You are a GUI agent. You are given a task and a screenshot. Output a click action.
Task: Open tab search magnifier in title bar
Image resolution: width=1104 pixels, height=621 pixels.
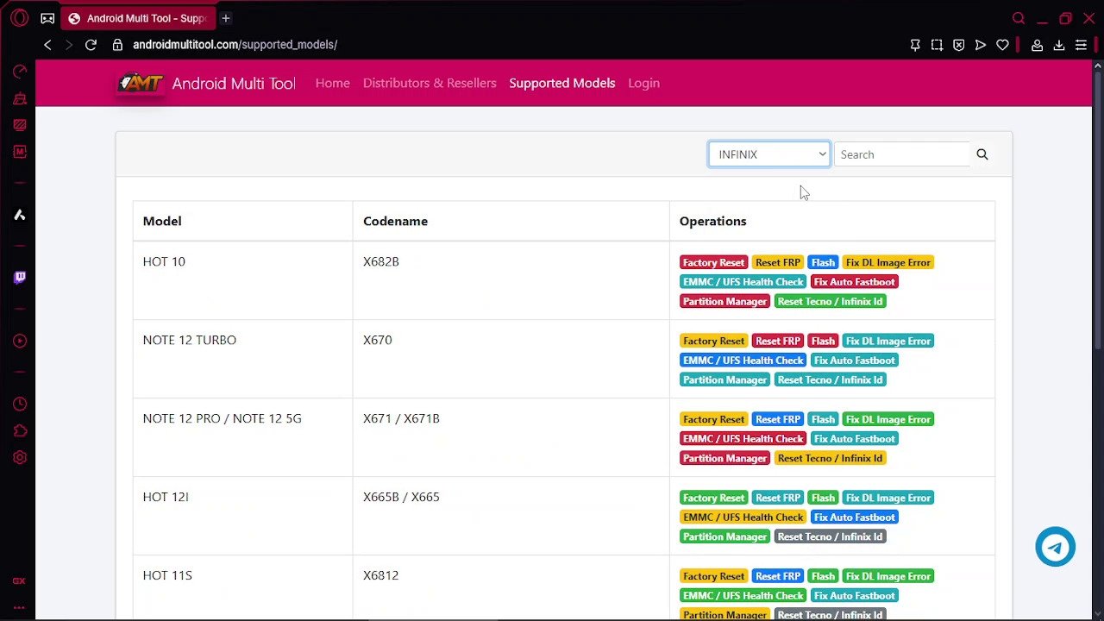[1019, 18]
